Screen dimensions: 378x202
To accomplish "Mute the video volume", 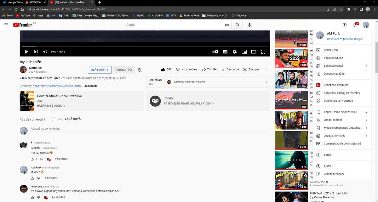I will (45, 52).
